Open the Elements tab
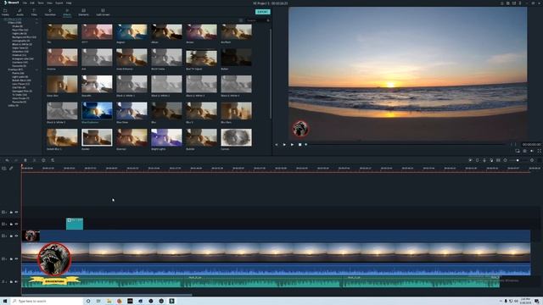This screenshot has height=305, width=543. click(x=83, y=13)
